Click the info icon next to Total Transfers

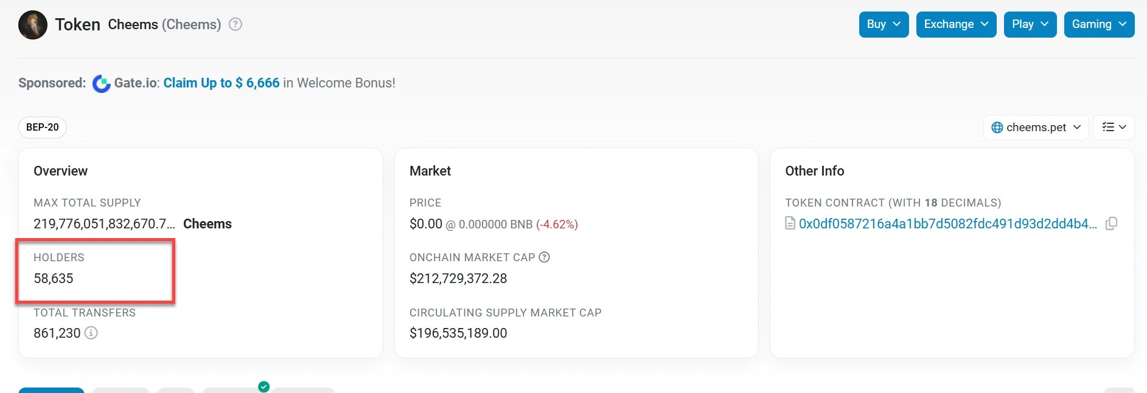pyautogui.click(x=91, y=333)
